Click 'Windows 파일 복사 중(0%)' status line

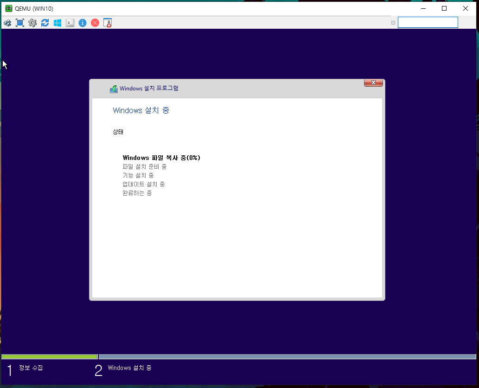161,158
